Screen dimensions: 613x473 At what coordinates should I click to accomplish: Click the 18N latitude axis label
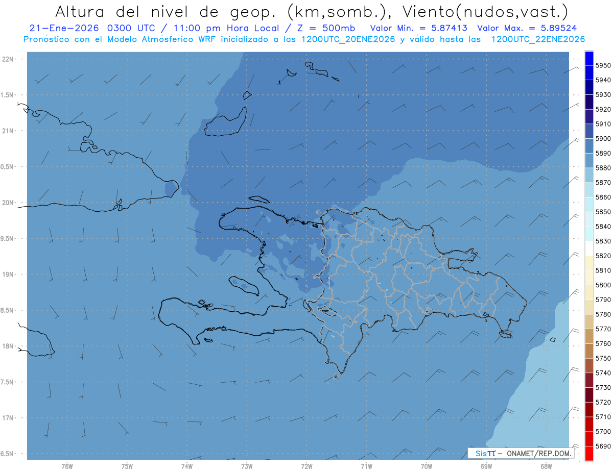8,346
